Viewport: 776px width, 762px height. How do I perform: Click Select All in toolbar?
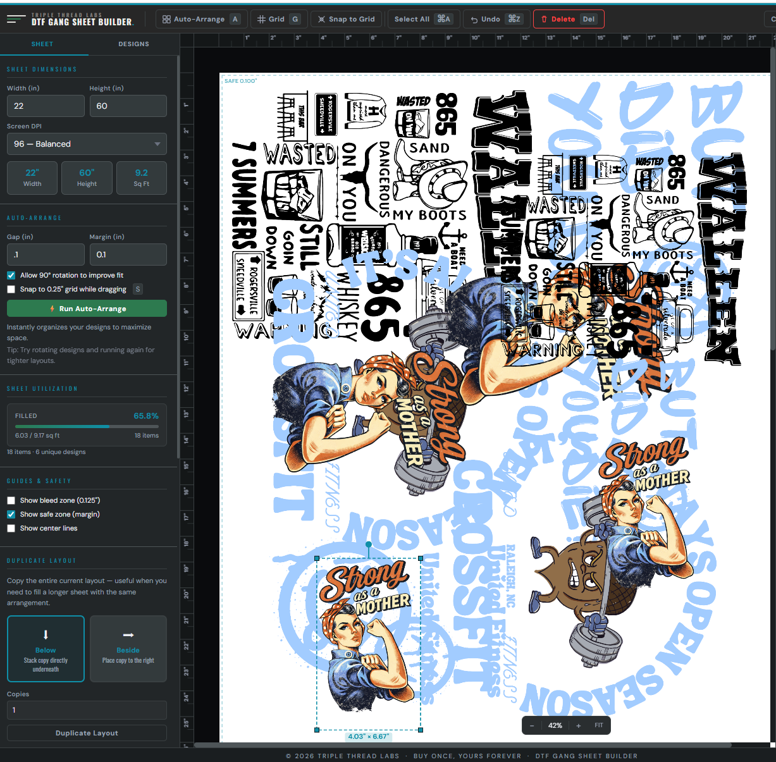(x=422, y=19)
